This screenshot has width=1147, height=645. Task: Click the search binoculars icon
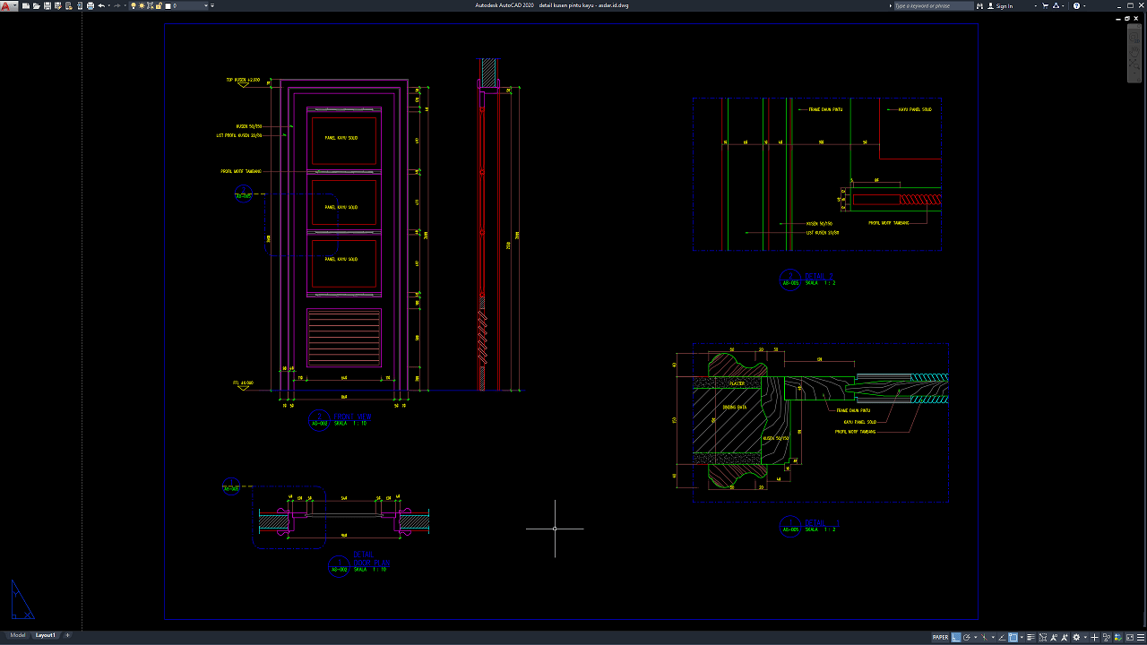(x=980, y=5)
